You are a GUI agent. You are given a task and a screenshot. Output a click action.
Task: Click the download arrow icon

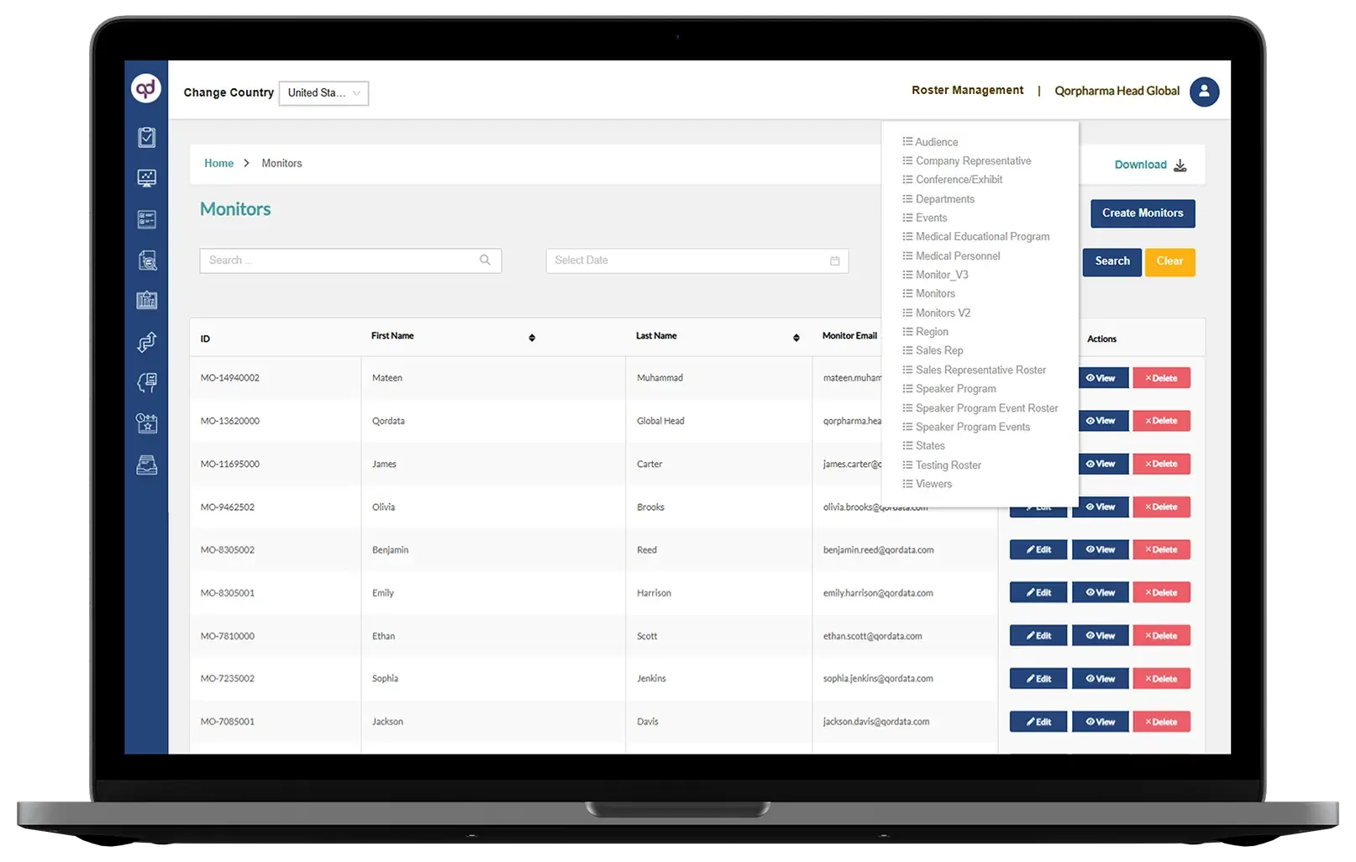[1180, 166]
